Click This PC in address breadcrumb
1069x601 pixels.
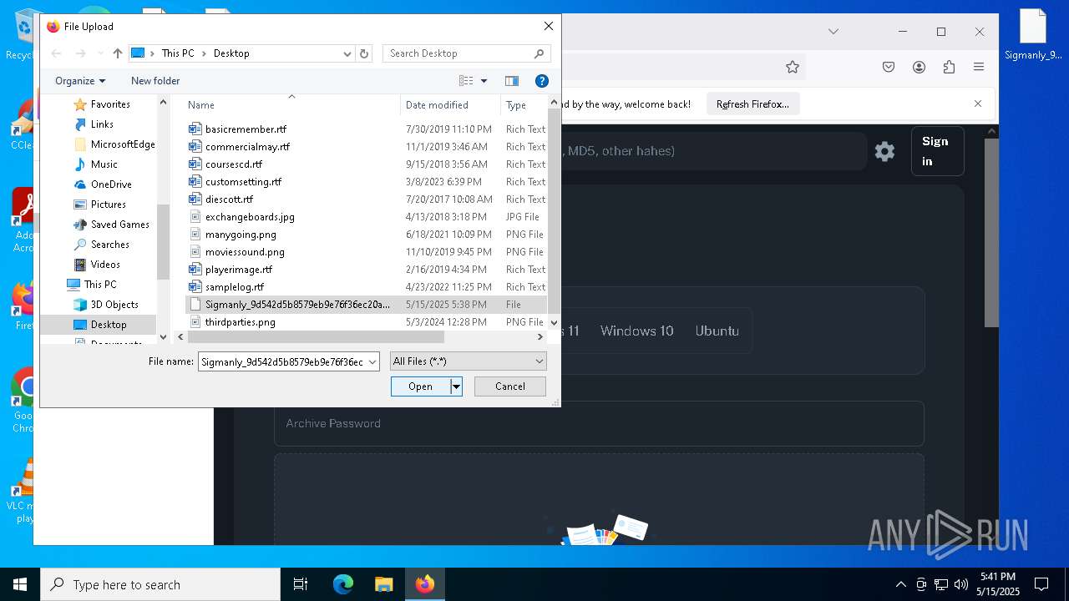(178, 53)
